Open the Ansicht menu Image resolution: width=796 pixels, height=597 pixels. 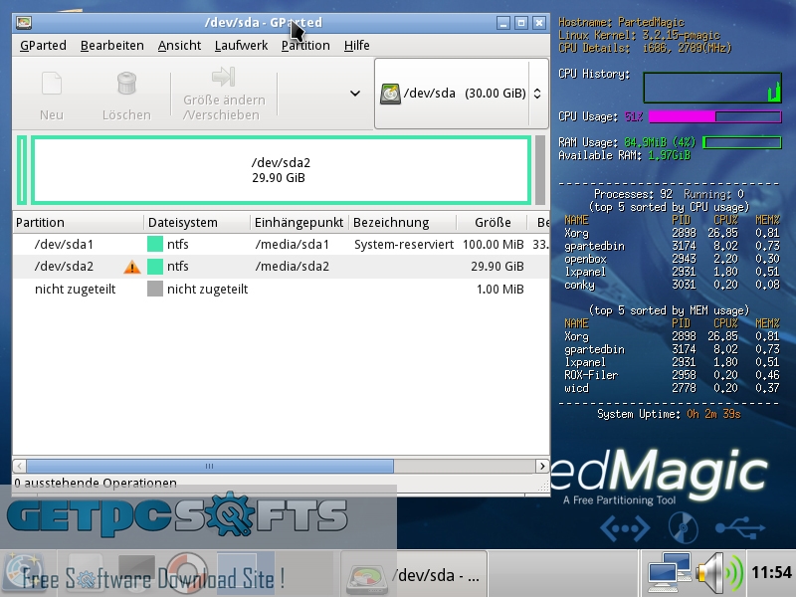click(x=179, y=45)
